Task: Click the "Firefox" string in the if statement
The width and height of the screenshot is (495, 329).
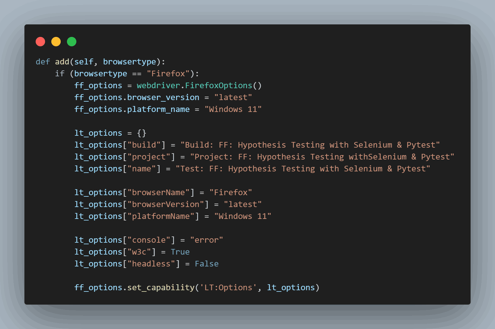Action: pyautogui.click(x=168, y=73)
